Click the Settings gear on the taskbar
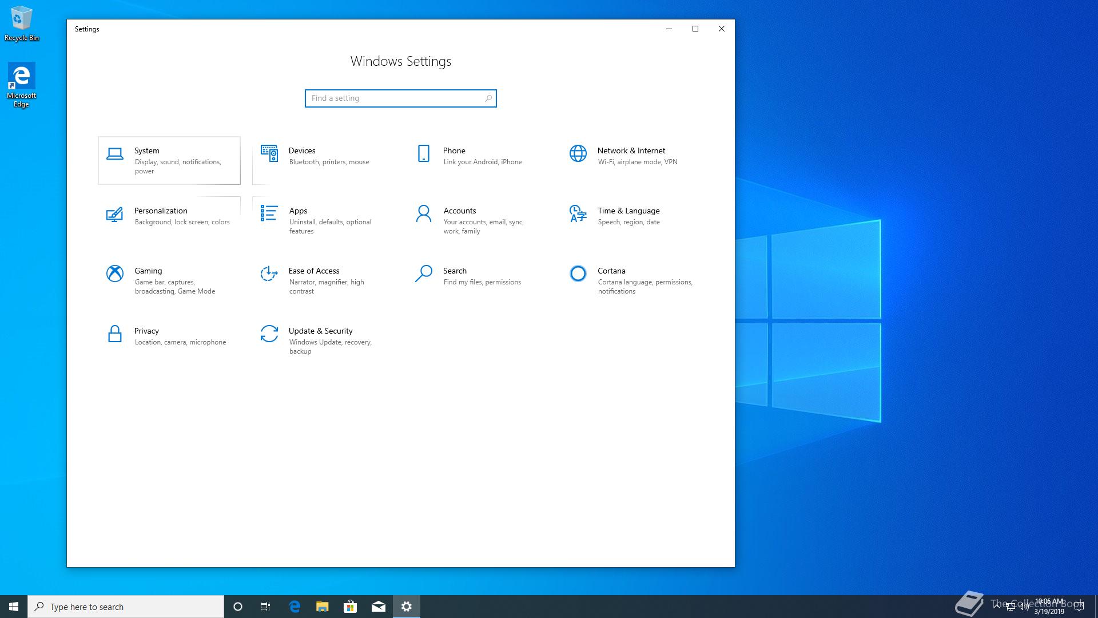Screen dimensions: 1098x618 click(407, 607)
